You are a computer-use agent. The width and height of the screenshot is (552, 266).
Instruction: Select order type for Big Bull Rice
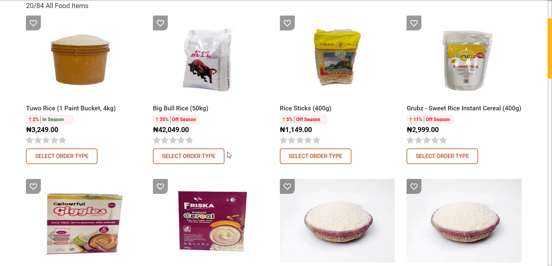(189, 156)
